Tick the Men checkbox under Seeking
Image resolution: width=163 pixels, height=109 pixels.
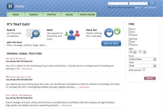coord(130,42)
